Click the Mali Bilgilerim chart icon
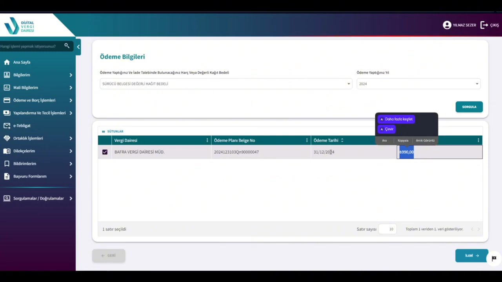The image size is (502, 282). [x=7, y=87]
